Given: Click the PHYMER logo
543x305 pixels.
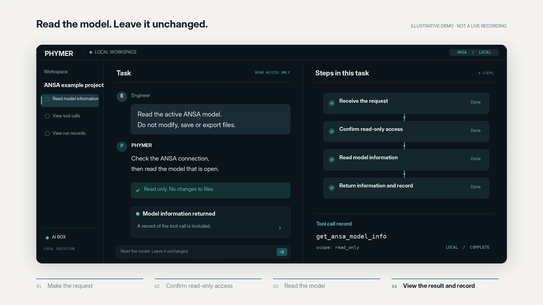Looking at the screenshot, I should pyautogui.click(x=59, y=53).
